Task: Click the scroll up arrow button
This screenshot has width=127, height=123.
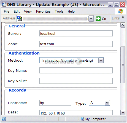Action: coord(123,25)
